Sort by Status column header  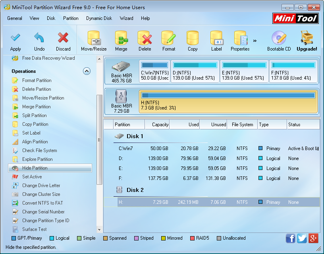point(303,125)
